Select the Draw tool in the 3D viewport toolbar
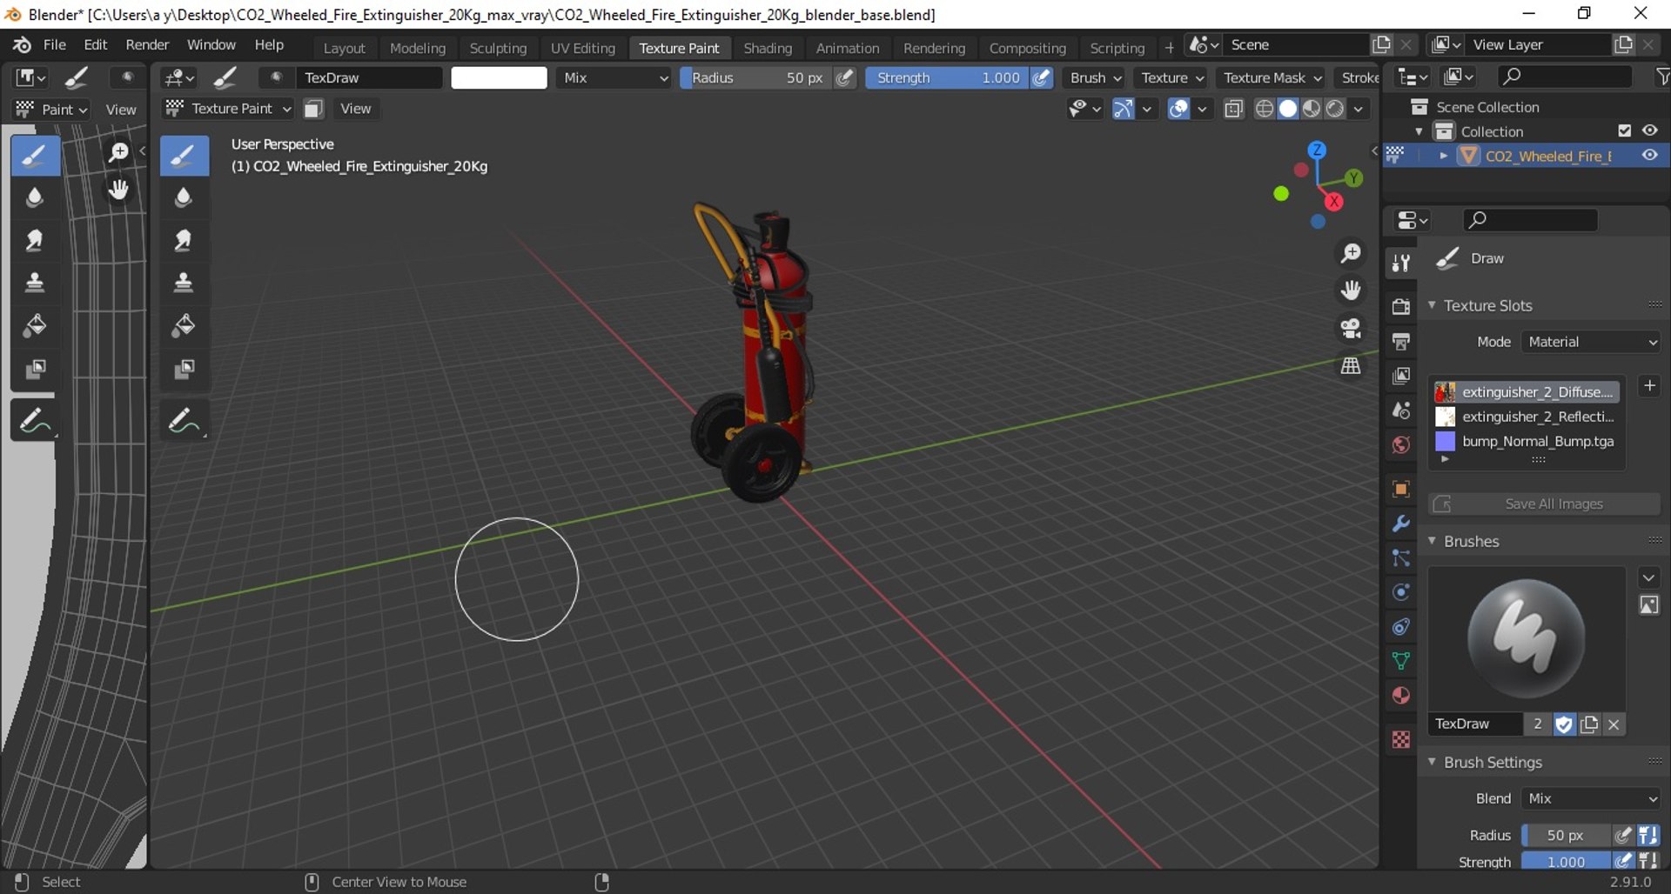This screenshot has width=1671, height=894. click(x=185, y=157)
